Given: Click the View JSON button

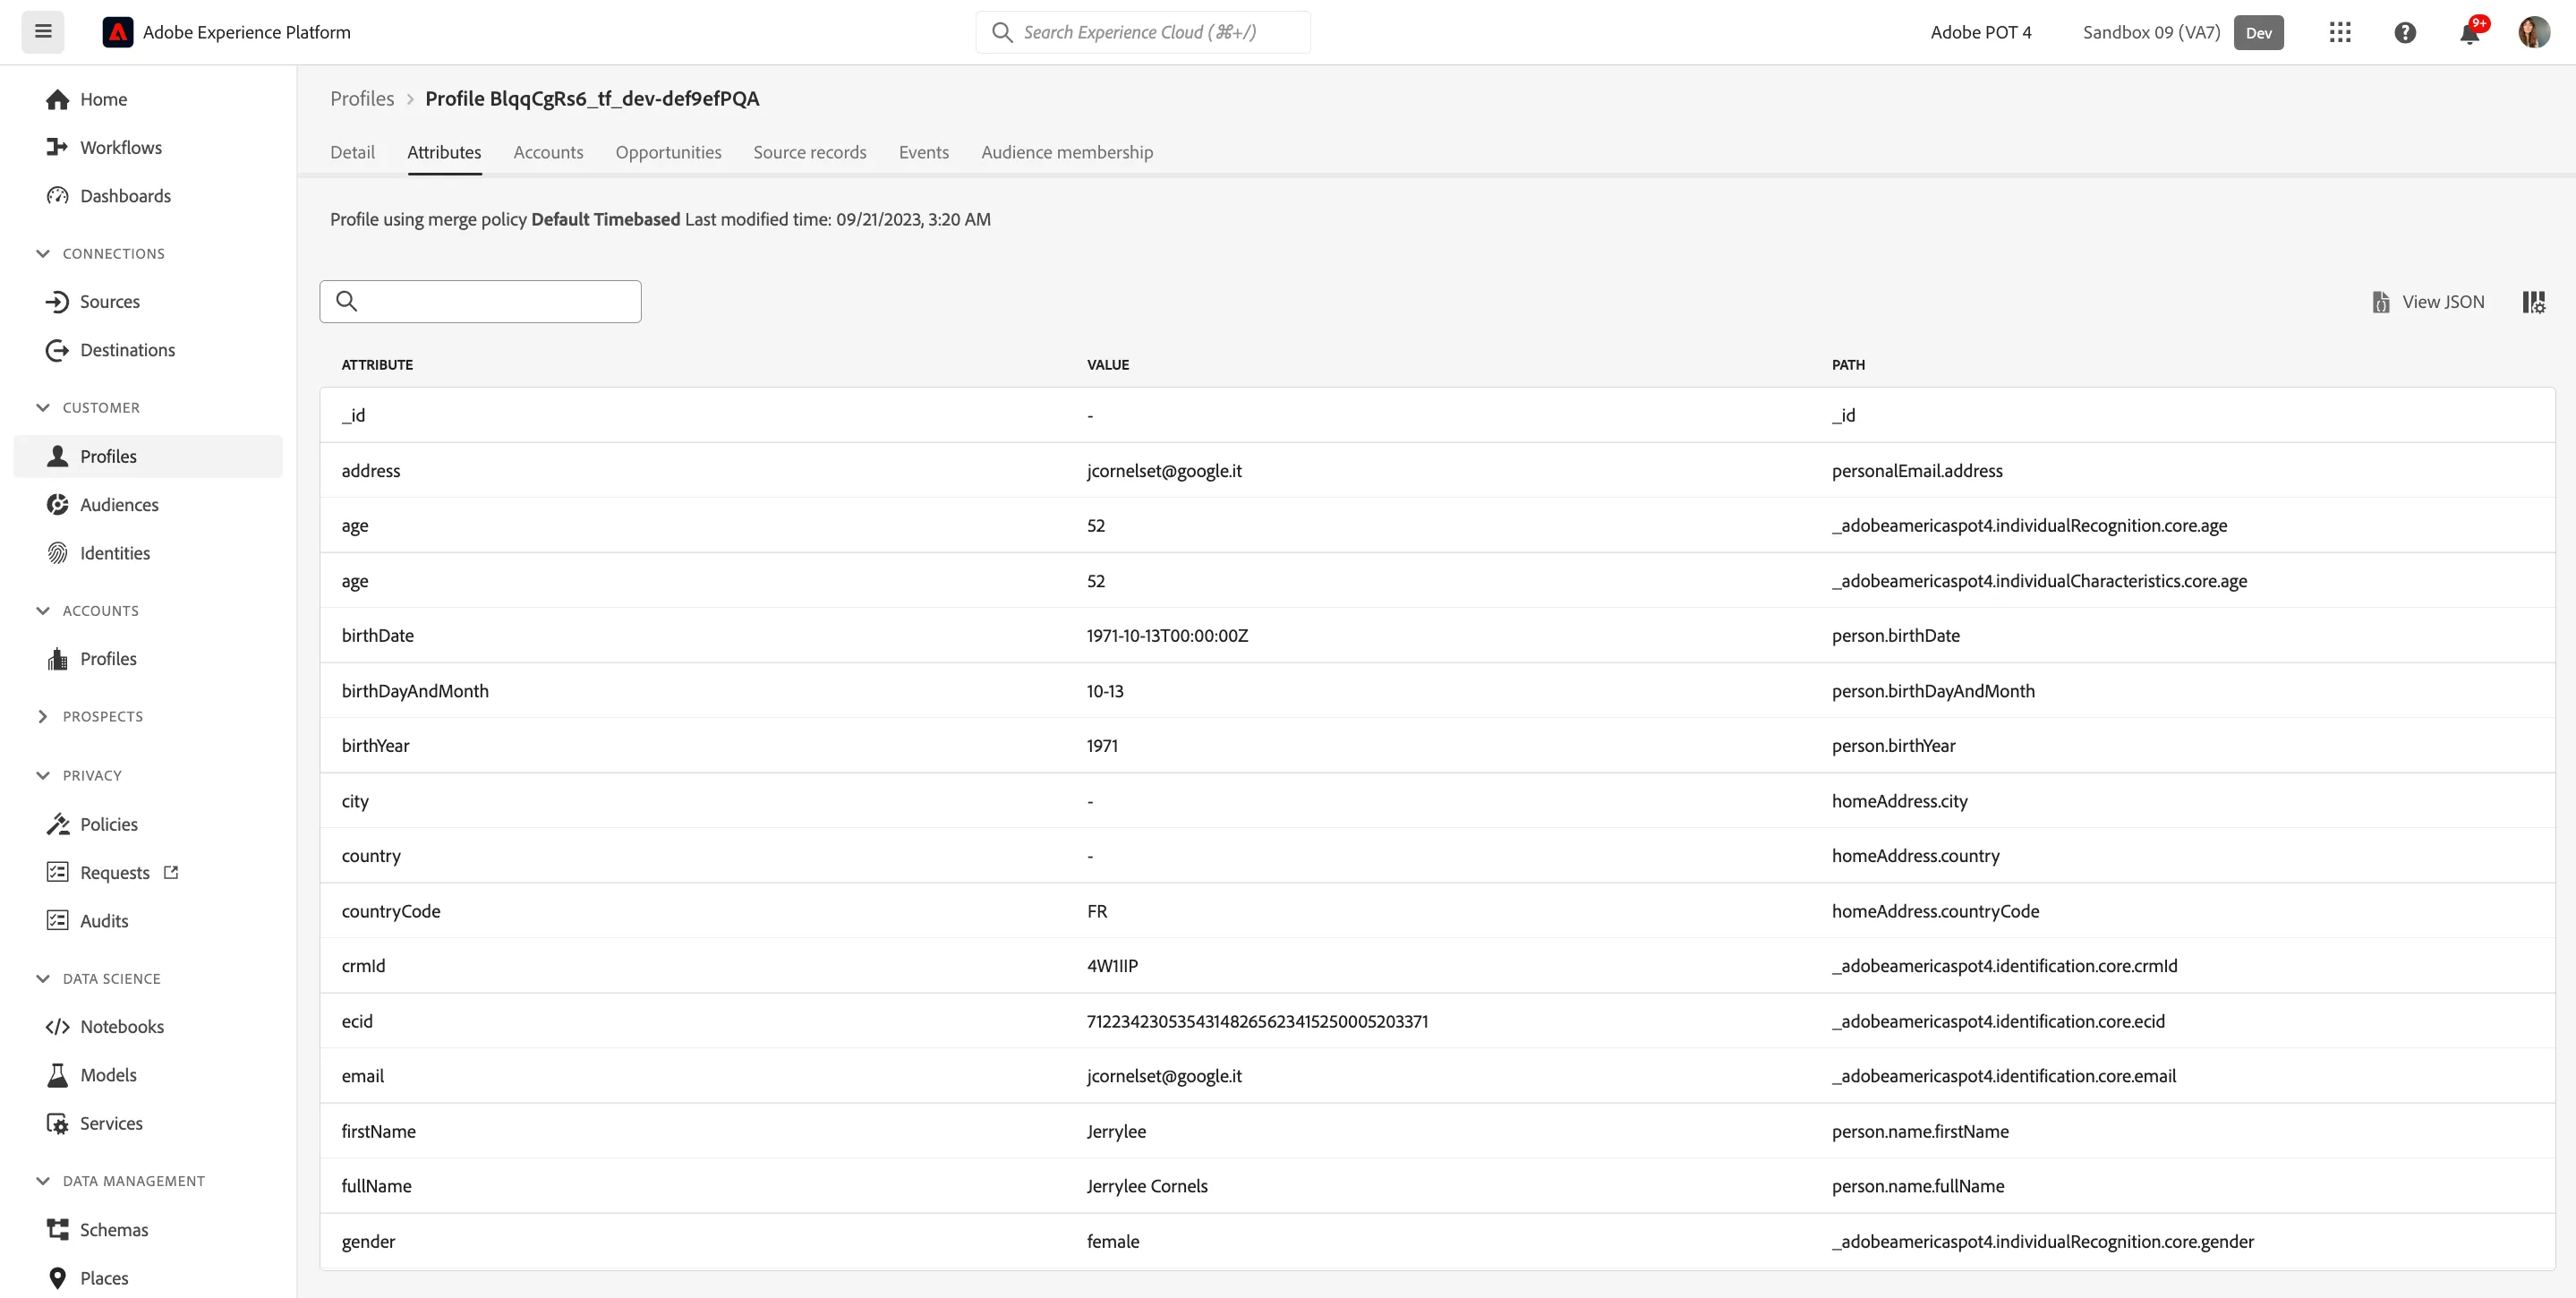Looking at the screenshot, I should click(x=2428, y=302).
